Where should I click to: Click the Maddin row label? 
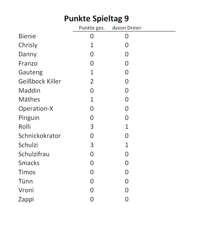pyautogui.click(x=29, y=91)
